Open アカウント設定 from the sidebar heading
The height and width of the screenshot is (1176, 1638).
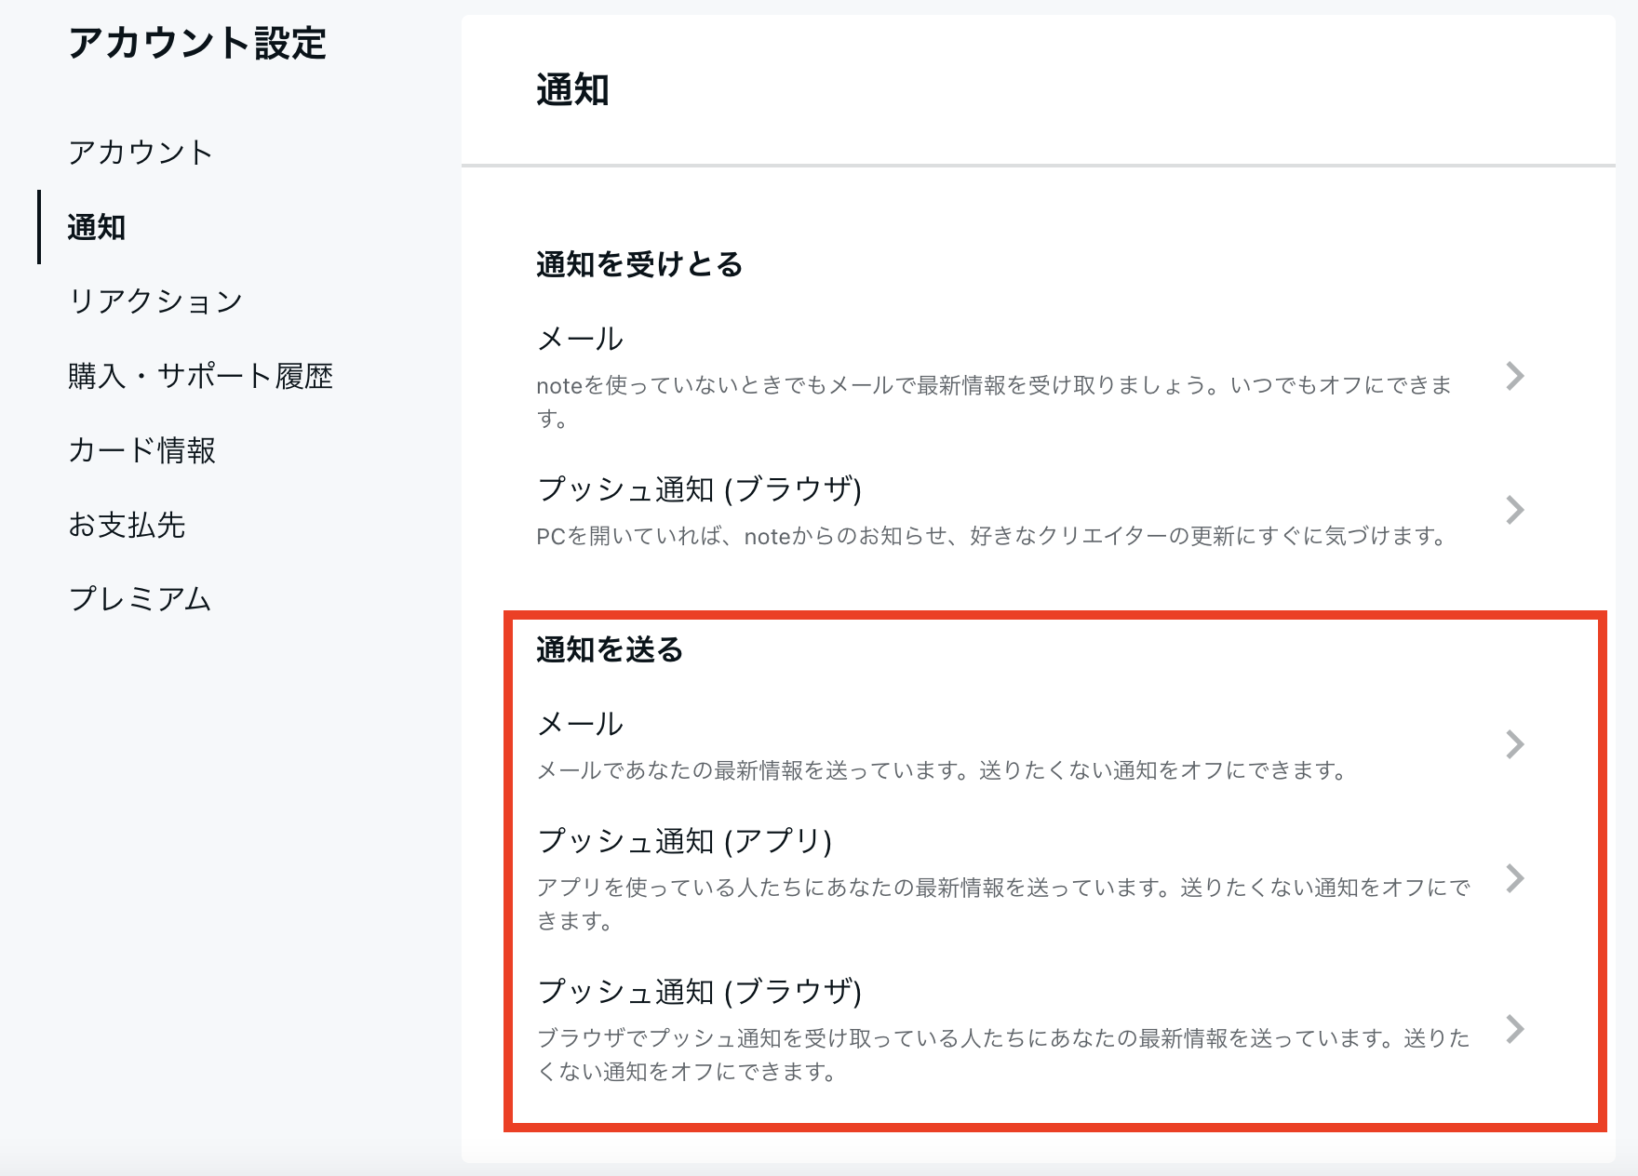click(x=198, y=44)
